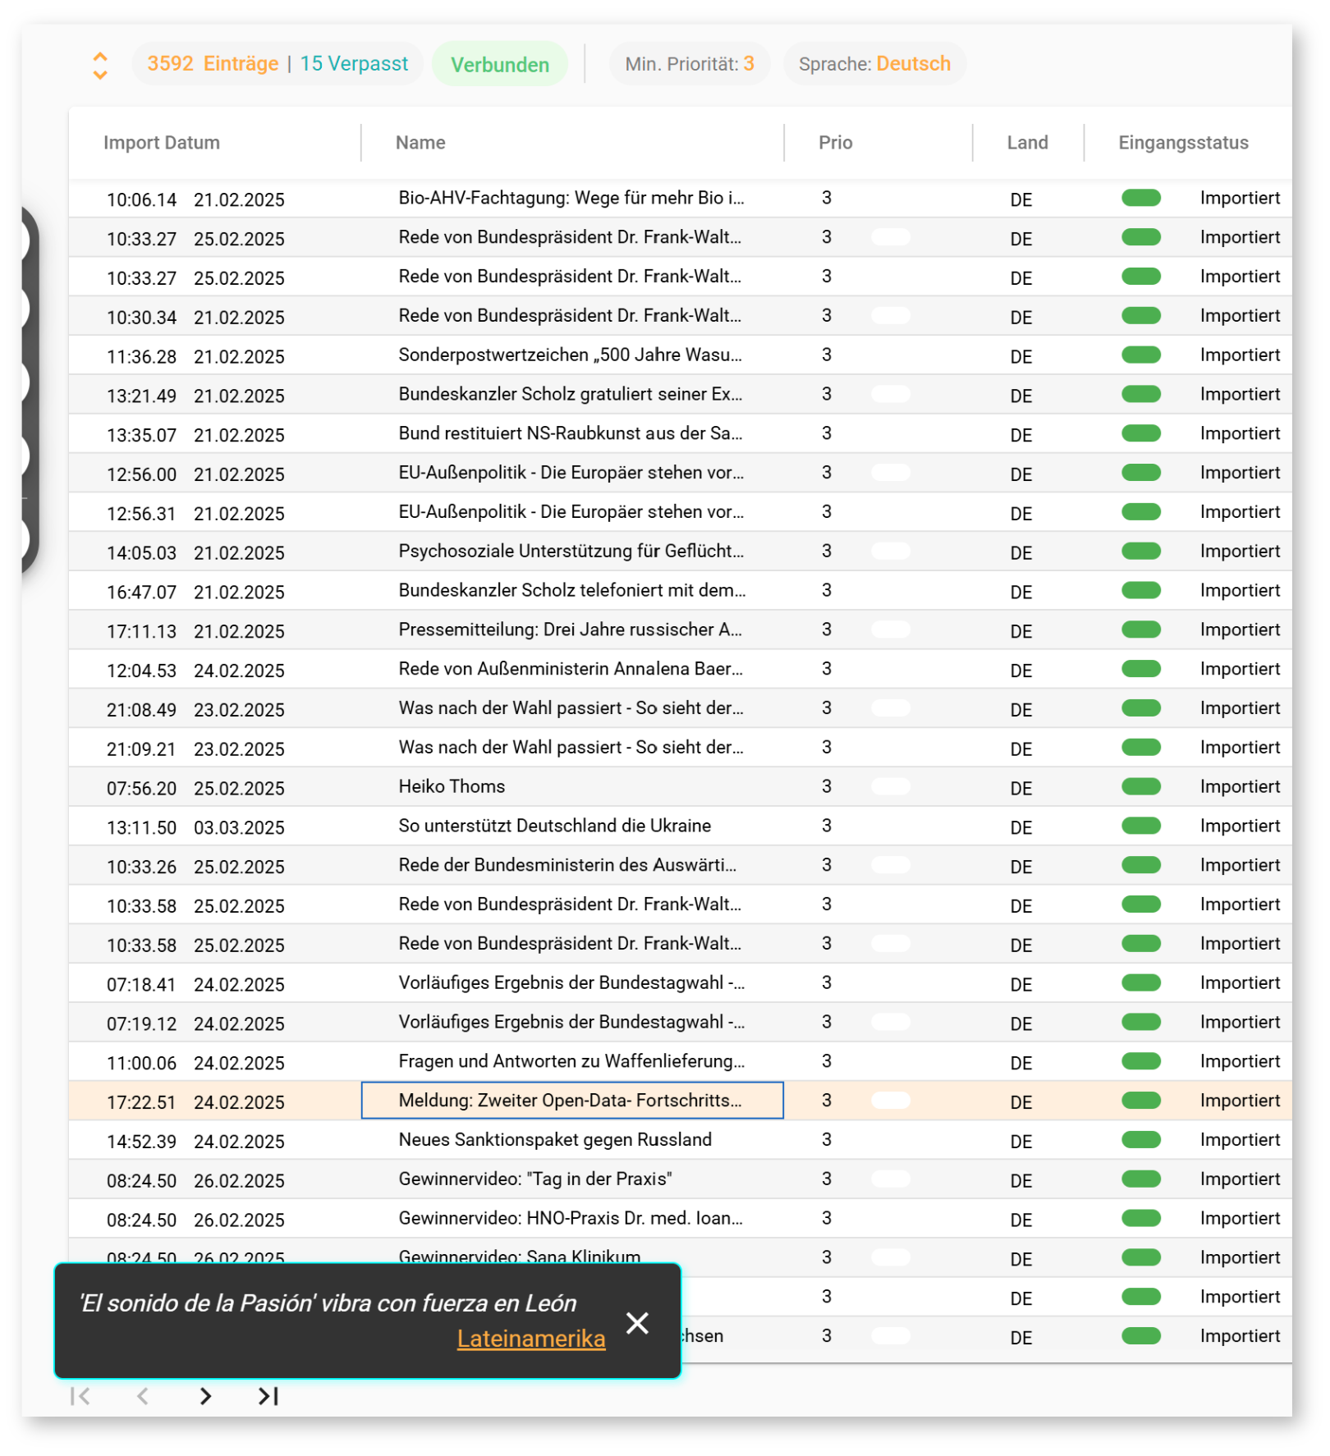The image size is (1330, 1456).
Task: Jump to the last page
Action: (x=268, y=1395)
